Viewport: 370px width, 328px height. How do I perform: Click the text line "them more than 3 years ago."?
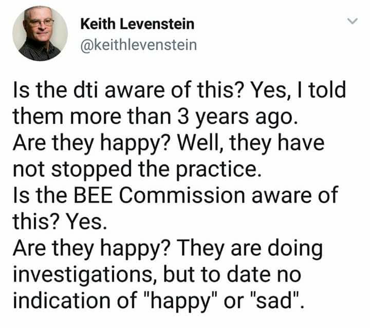coord(155,117)
